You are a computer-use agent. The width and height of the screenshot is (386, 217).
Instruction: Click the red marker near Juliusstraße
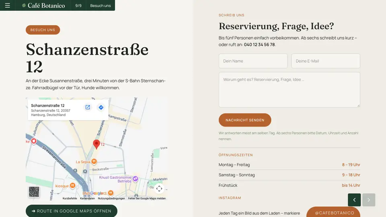point(34,141)
